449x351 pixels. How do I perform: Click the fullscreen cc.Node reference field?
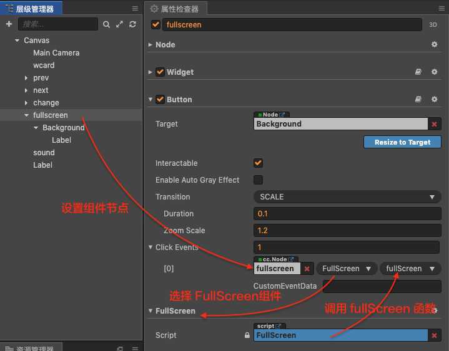click(277, 269)
